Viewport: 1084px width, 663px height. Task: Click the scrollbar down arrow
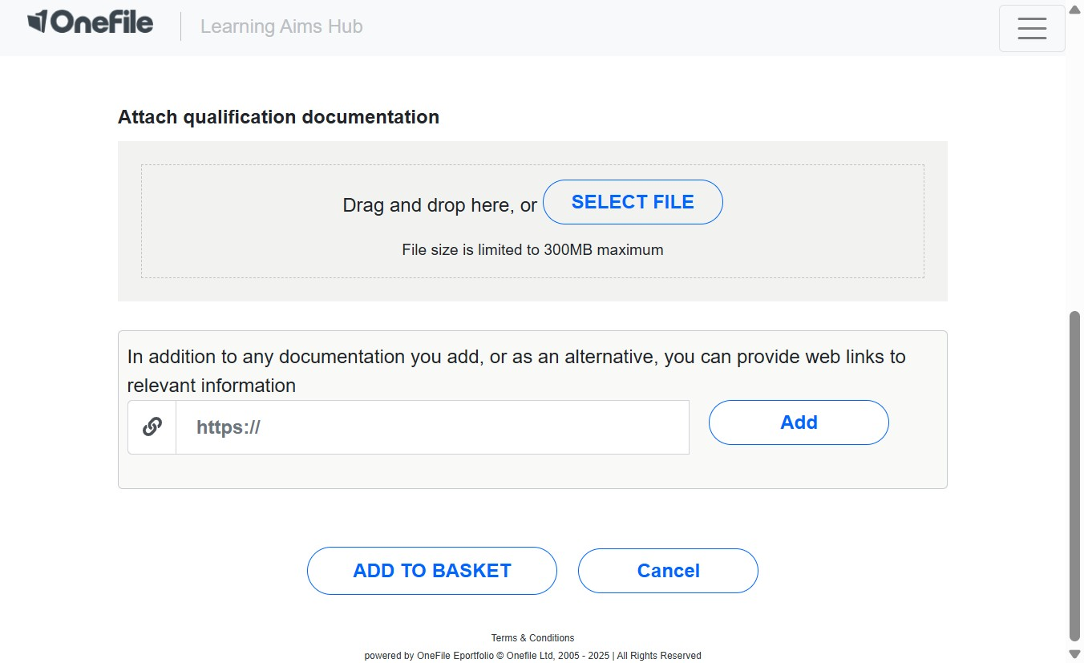tap(1075, 654)
